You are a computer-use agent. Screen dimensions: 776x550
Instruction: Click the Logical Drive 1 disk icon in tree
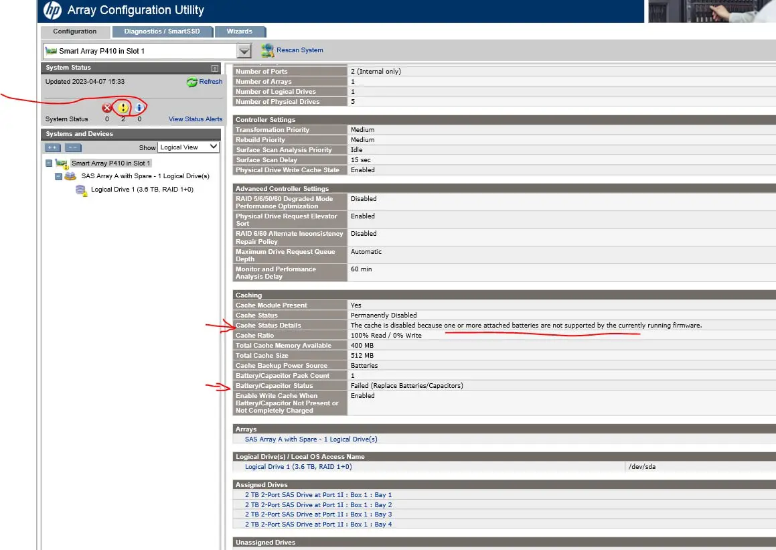[x=80, y=190]
